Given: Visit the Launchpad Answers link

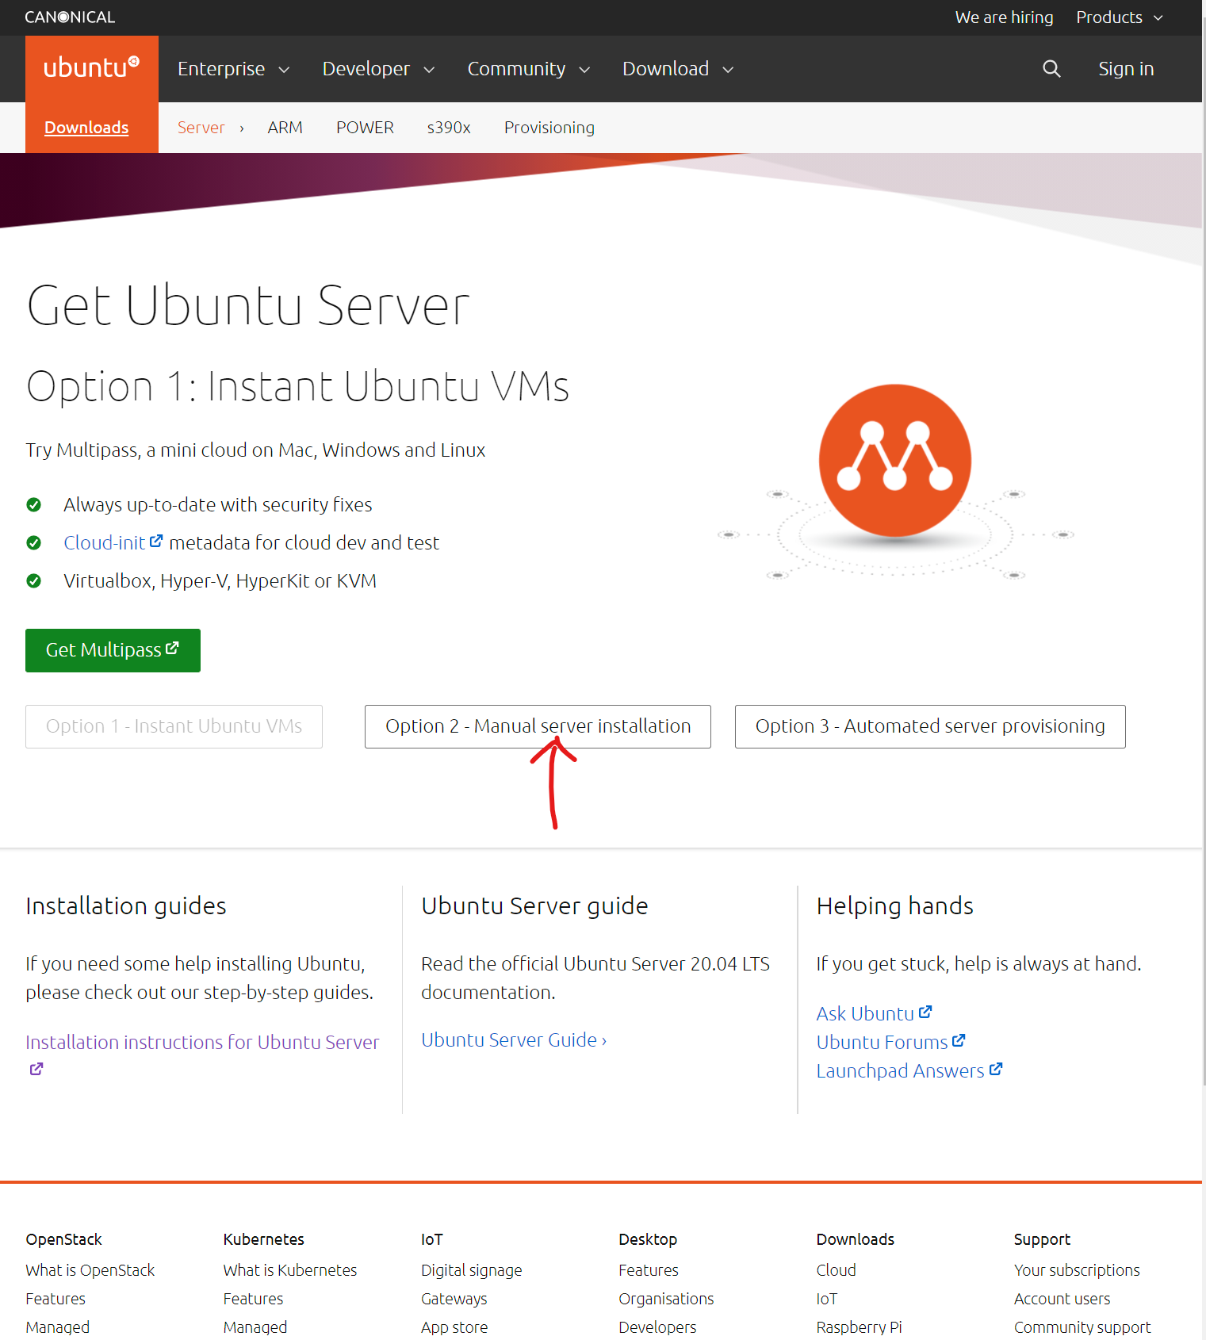Looking at the screenshot, I should click(x=900, y=1070).
